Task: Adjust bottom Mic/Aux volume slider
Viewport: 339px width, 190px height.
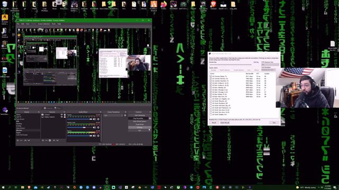Action: [x=79, y=136]
